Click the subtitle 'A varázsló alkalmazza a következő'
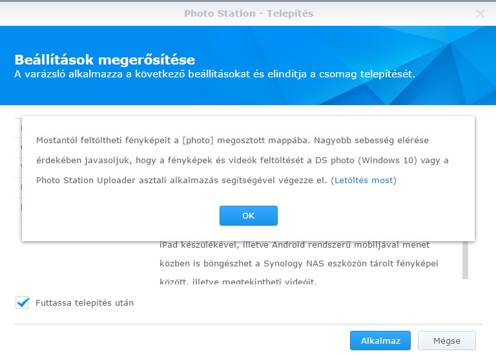Screen dimensions: 496x356 click(x=214, y=74)
